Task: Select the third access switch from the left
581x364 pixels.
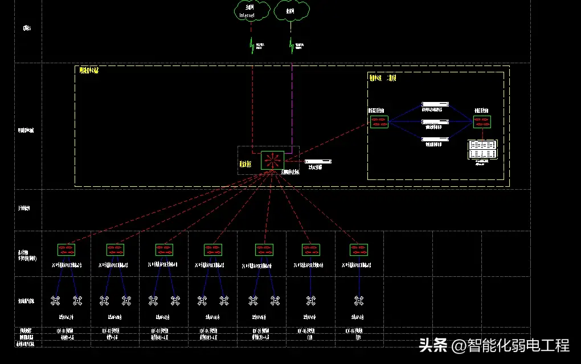Action: pyautogui.click(x=164, y=250)
